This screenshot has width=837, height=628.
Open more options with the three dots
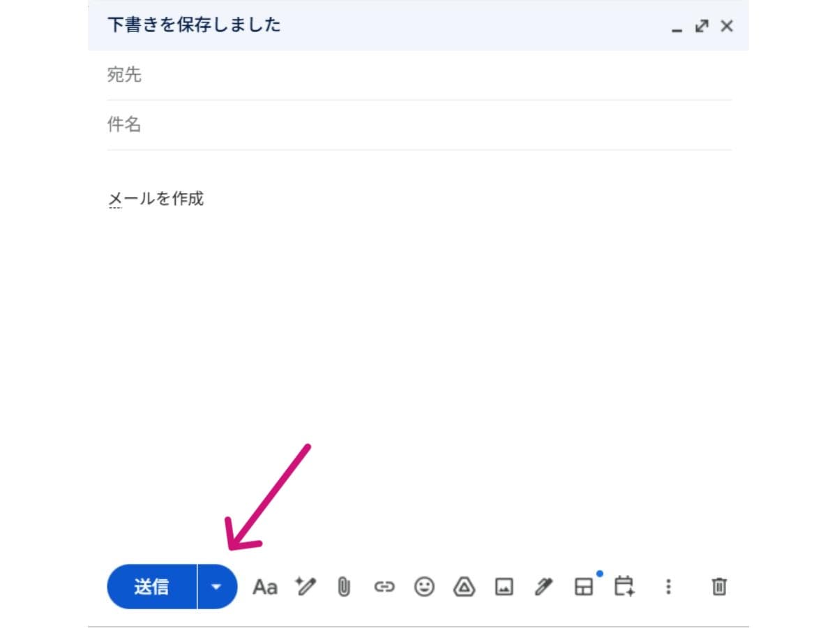[668, 587]
